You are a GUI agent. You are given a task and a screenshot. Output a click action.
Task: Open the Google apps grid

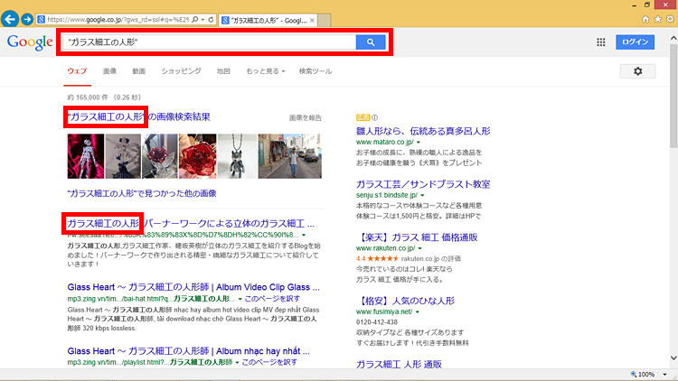601,42
